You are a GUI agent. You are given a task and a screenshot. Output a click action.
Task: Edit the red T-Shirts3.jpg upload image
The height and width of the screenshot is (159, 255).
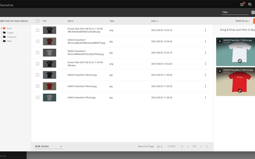pyautogui.click(x=240, y=91)
